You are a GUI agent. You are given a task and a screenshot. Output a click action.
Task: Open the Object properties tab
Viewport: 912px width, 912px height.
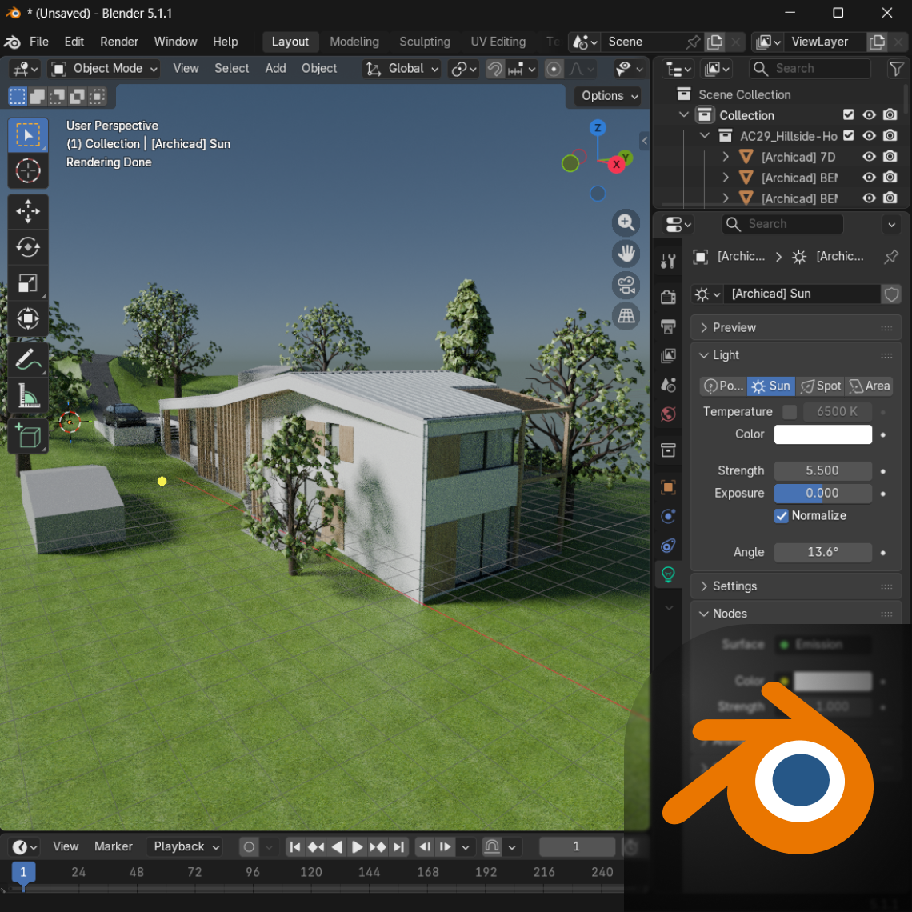668,487
